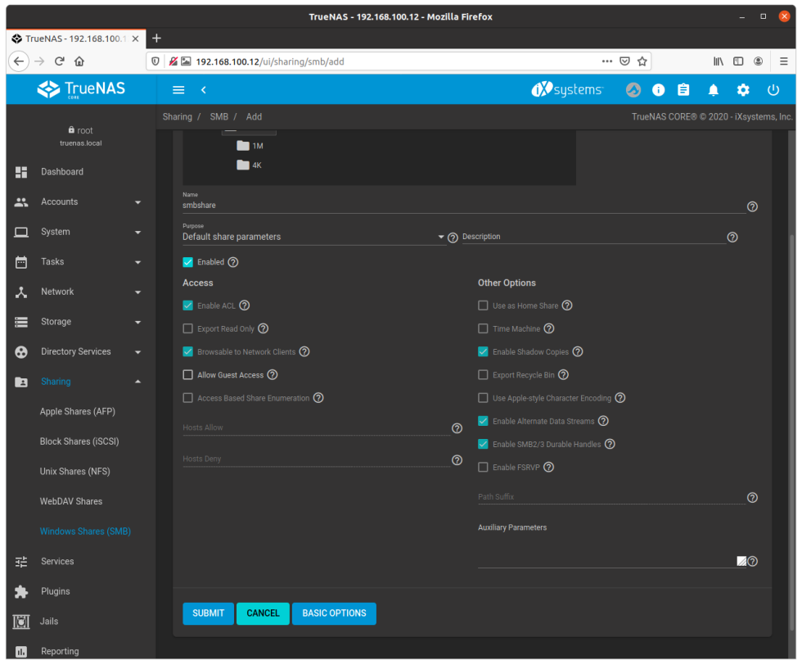Enable the Allow Guest Access checkbox
The height and width of the screenshot is (665, 802).
tap(187, 374)
